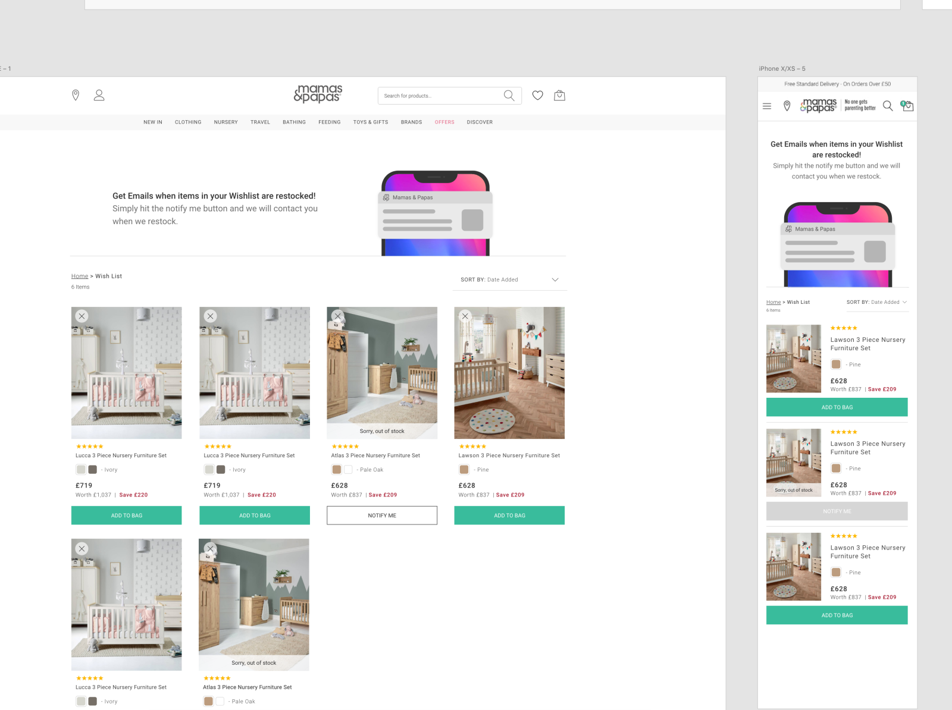The height and width of the screenshot is (710, 952).
Task: Open the iPhone out-of-stock Lawson thumbnail
Action: point(794,463)
